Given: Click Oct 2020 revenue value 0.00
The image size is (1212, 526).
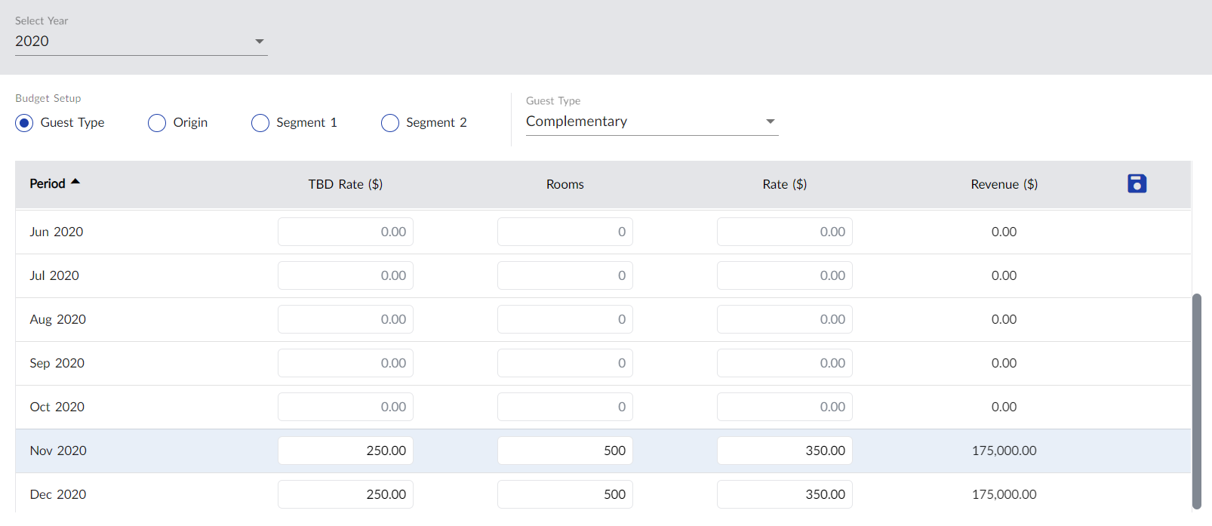Looking at the screenshot, I should 1004,407.
